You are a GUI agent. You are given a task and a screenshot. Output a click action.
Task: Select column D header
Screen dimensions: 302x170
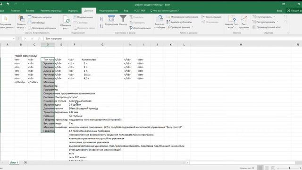[x=48, y=44]
